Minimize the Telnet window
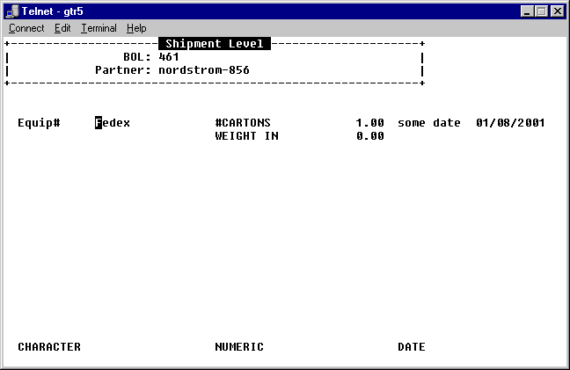570x370 pixels. tap(528, 11)
